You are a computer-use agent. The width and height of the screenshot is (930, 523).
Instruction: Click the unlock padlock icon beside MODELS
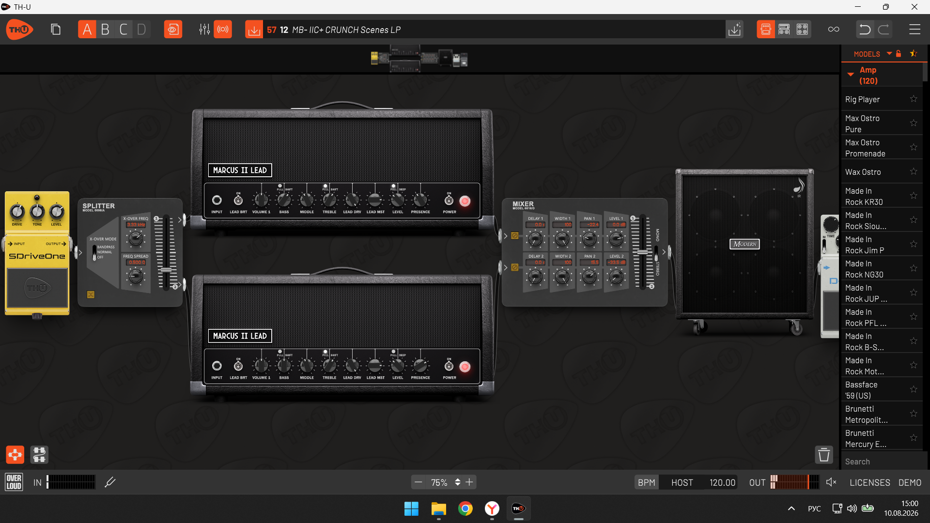[x=899, y=54]
